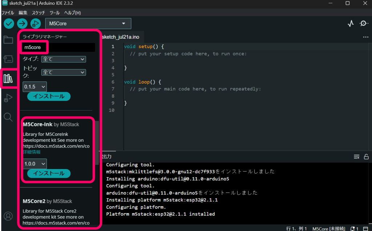Open the 編集 menu
This screenshot has width=372, height=231.
pyautogui.click(x=23, y=13)
